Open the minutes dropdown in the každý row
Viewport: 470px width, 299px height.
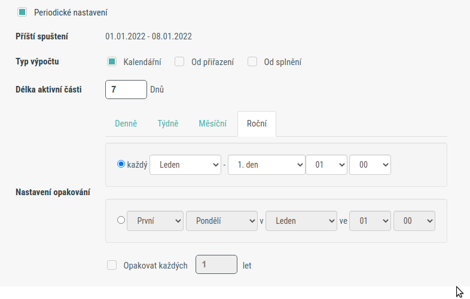coord(370,165)
